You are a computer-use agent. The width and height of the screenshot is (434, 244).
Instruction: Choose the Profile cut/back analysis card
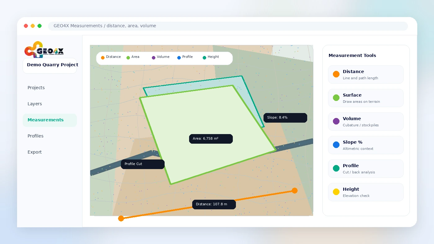tap(366, 168)
